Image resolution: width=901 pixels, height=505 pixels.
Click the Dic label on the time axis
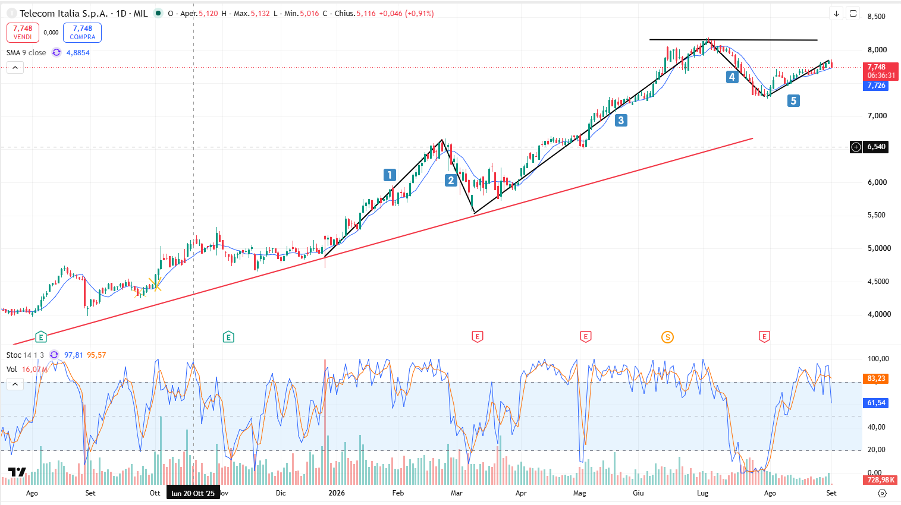[x=281, y=493]
